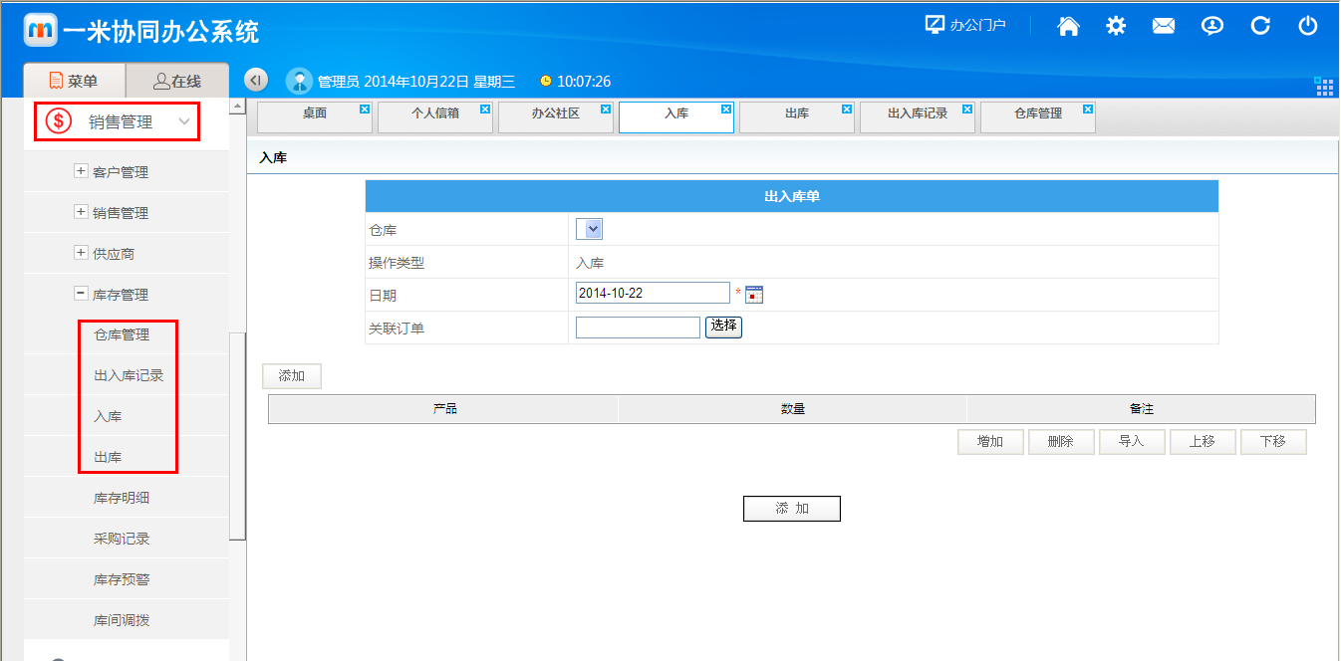The height and width of the screenshot is (661, 1341).
Task: Click the refresh icon in header
Action: [x=1260, y=27]
